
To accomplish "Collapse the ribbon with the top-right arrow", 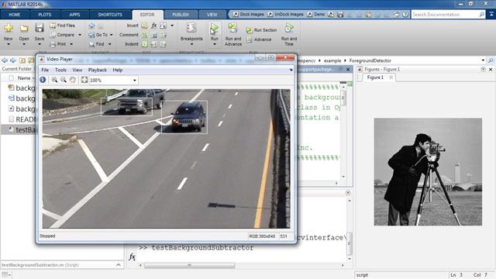I will [491, 14].
